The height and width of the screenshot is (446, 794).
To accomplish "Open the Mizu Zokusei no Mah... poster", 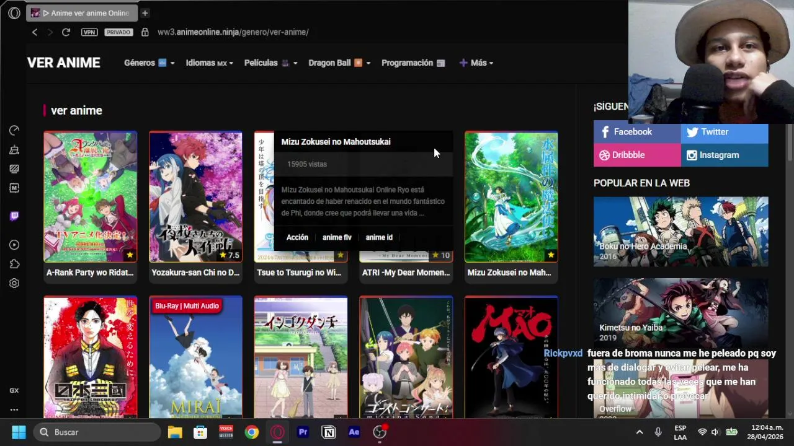I will pos(511,196).
